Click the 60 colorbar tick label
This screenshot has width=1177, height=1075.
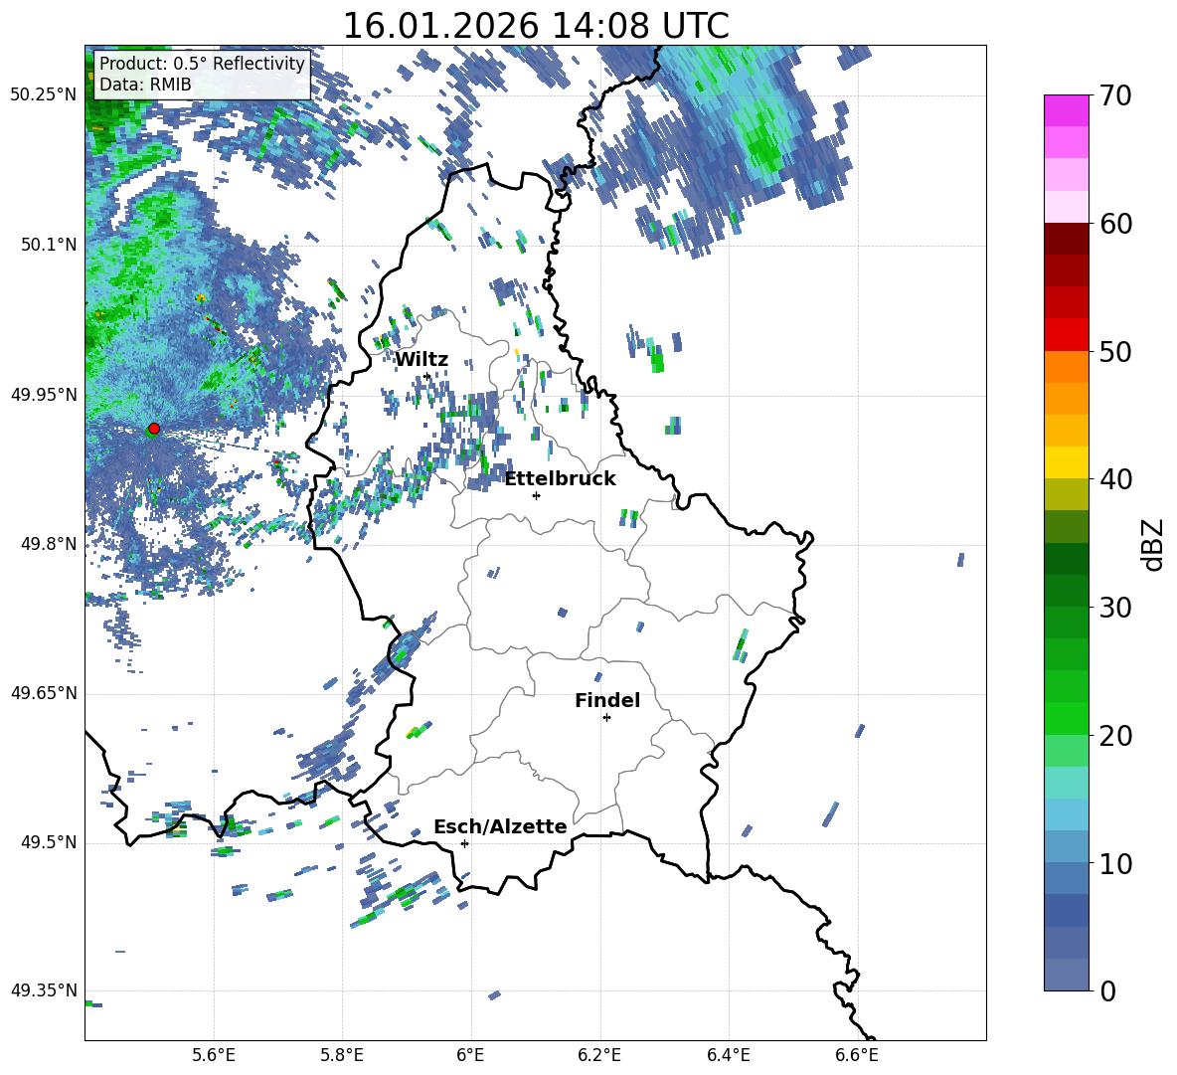(1114, 224)
